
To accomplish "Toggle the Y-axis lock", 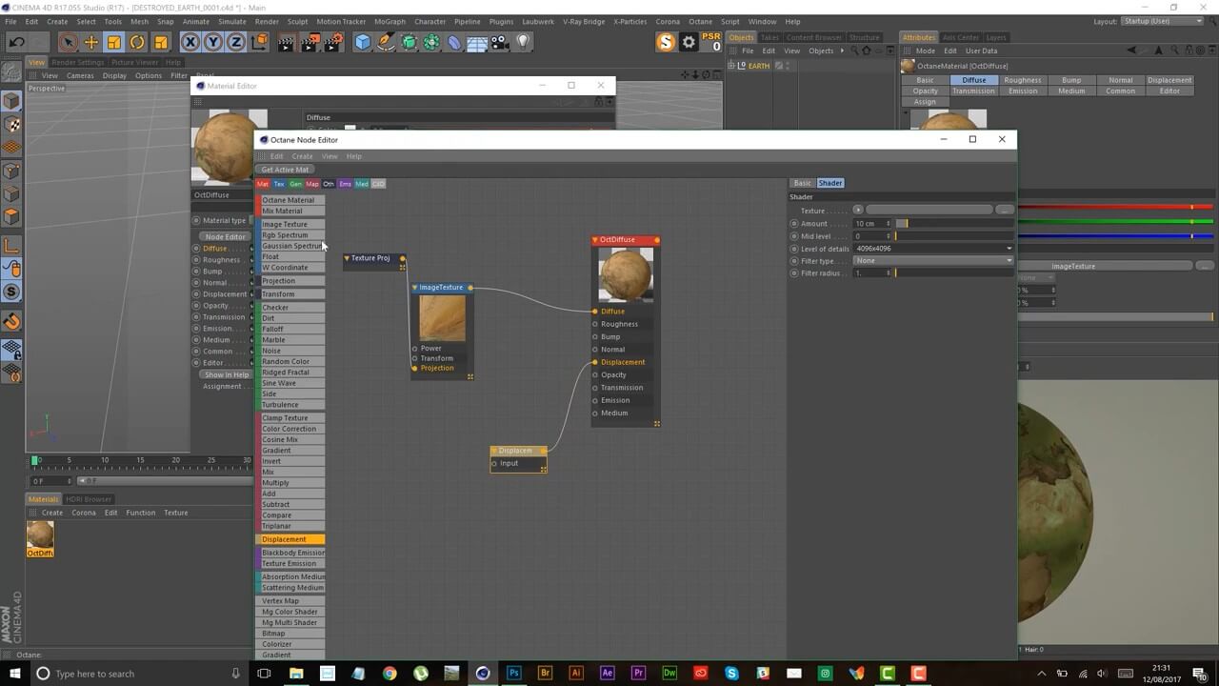I will pyautogui.click(x=212, y=42).
